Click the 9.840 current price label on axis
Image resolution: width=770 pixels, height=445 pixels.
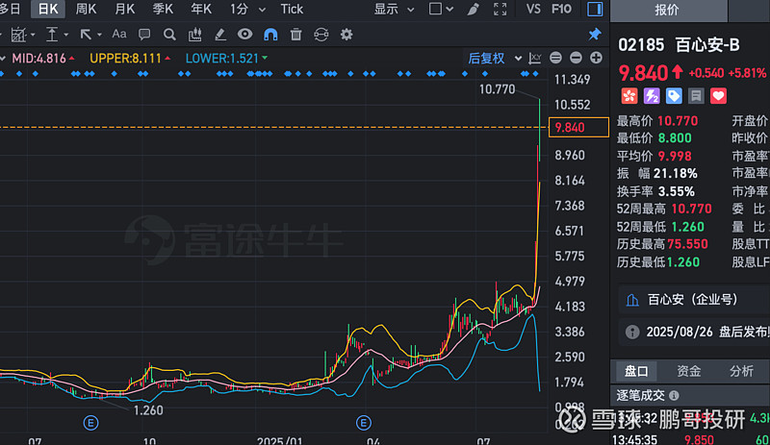tap(578, 128)
